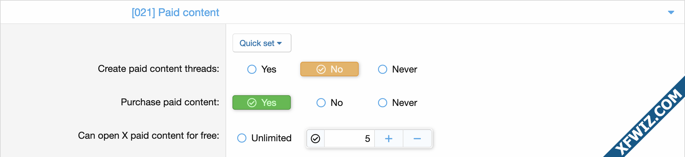The image size is (685, 157).
Task: Select Yes for Create paid content threads
Action: (262, 69)
